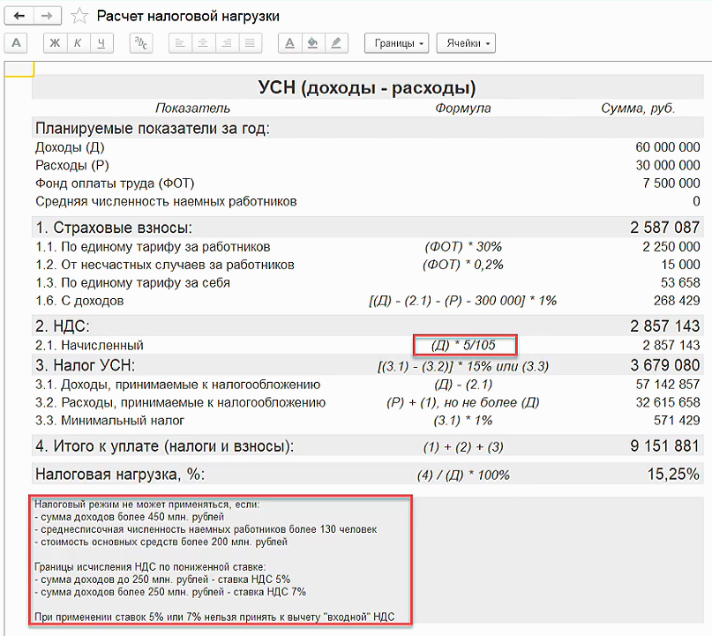Screen dimensions: 712x636
Task: Toggle italic formatting (К)
Action: point(79,42)
